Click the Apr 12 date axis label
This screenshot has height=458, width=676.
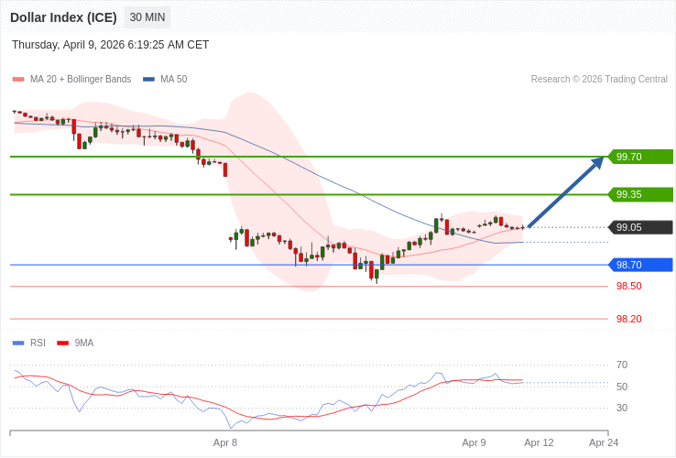539,443
